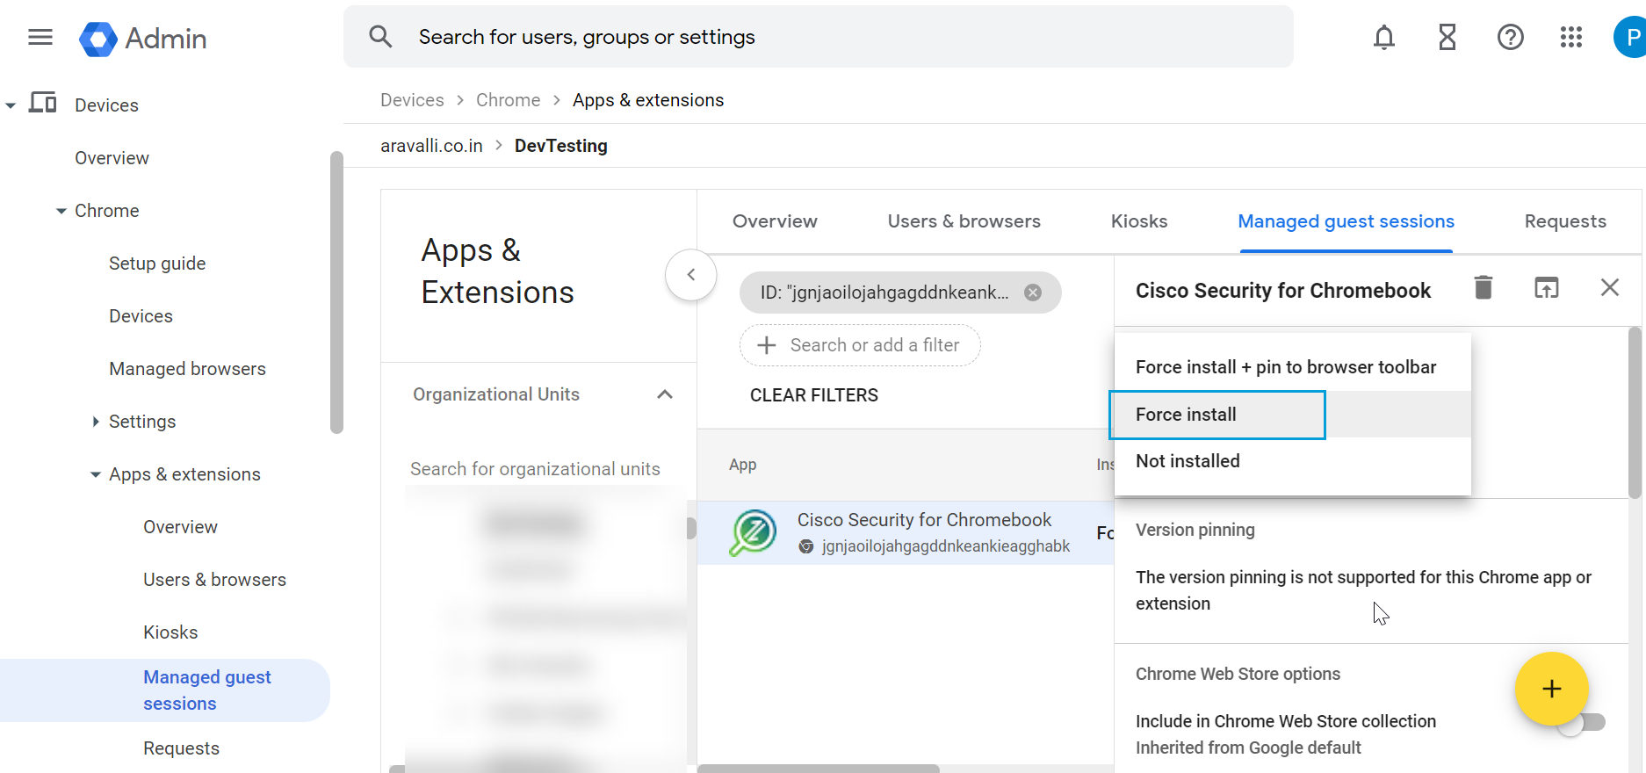The height and width of the screenshot is (773, 1646).
Task: Open Overview under Apps & extensions in the sidebar
Action: click(x=180, y=527)
